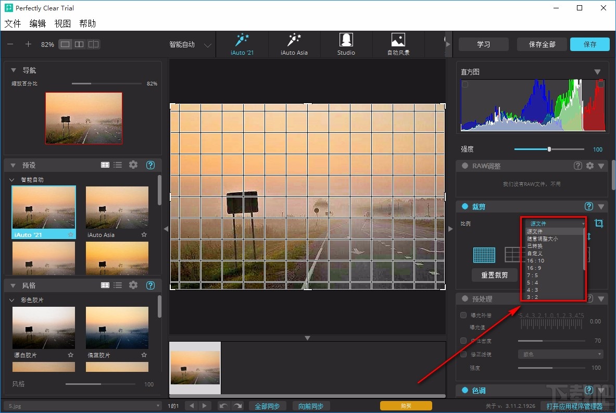Image resolution: width=616 pixels, height=413 pixels.
Task: Open the 编辑 menu
Action: coord(37,23)
